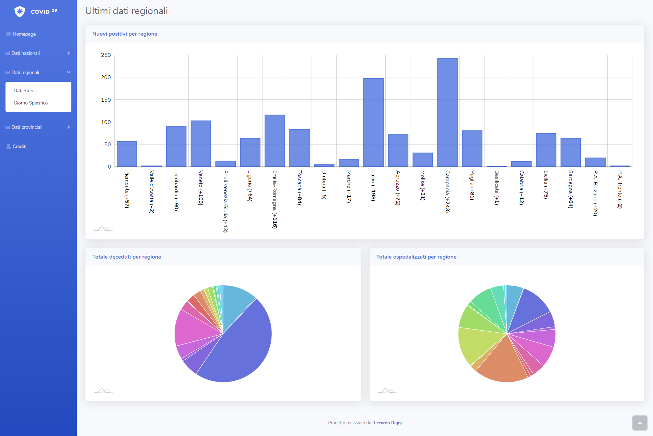The height and width of the screenshot is (436, 653).
Task: Click the Dati nazionali chart icon
Action: (8, 53)
